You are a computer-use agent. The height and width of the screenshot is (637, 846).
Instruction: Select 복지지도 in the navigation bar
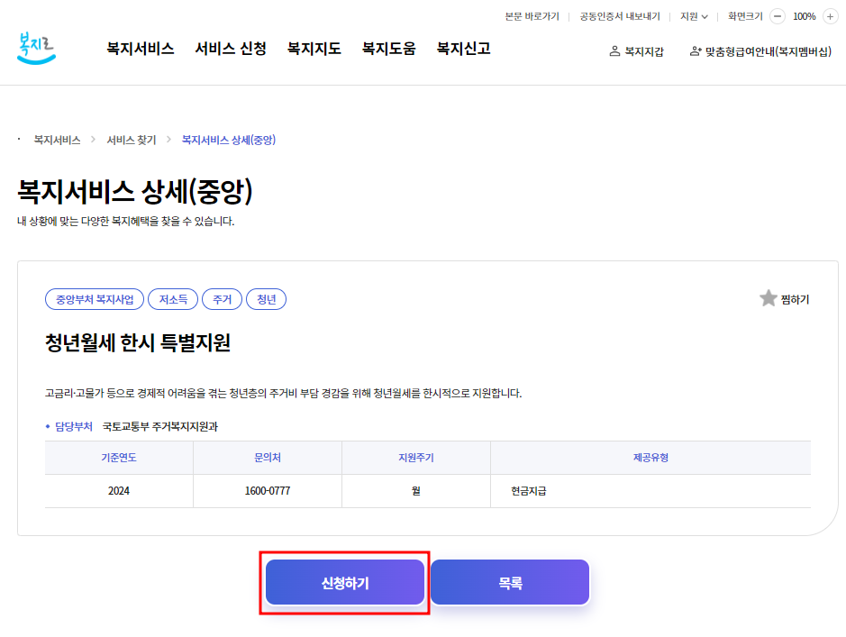313,49
